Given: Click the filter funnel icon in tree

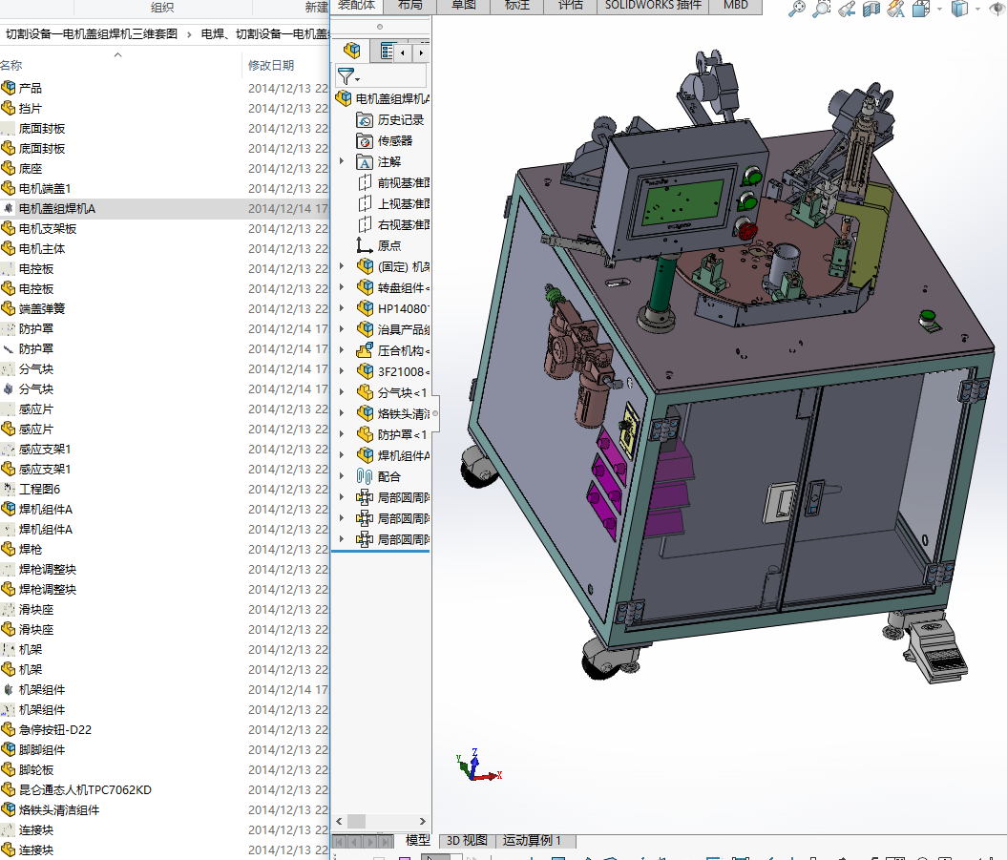Looking at the screenshot, I should pos(346,76).
